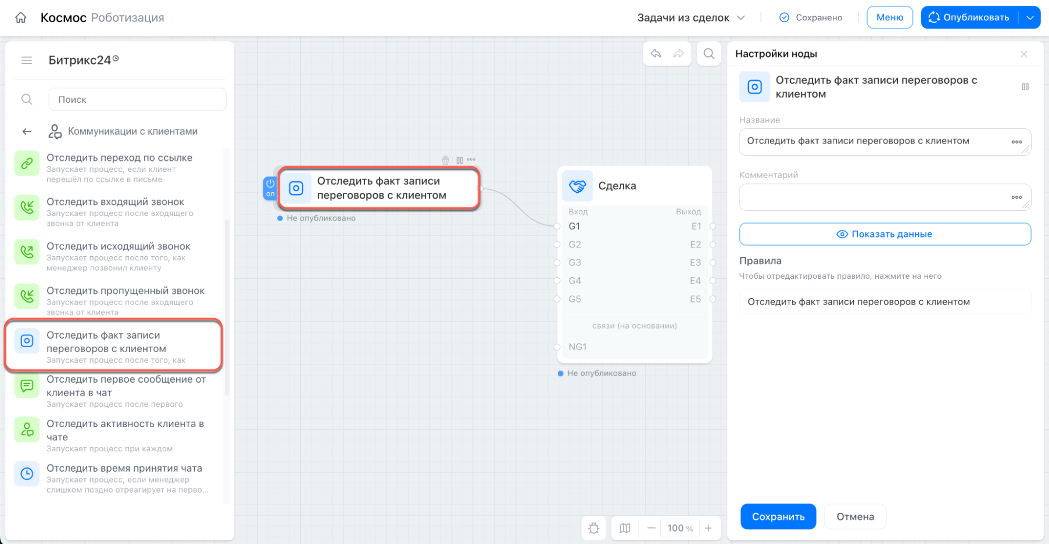Open debug bug icon at bottom
1049x544 pixels.
(x=594, y=528)
